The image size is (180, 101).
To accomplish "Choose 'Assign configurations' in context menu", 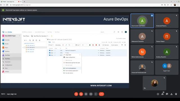I will tap(72, 57).
